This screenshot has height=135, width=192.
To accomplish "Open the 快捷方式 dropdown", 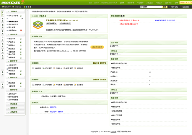I will coord(185,3).
